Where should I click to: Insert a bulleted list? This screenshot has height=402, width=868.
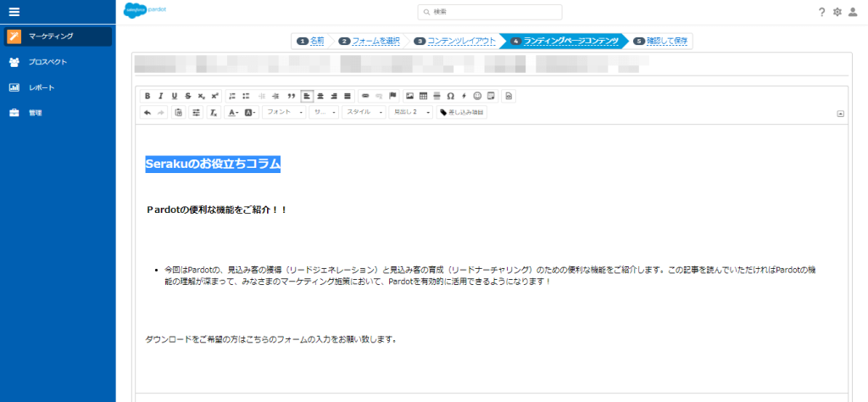247,96
